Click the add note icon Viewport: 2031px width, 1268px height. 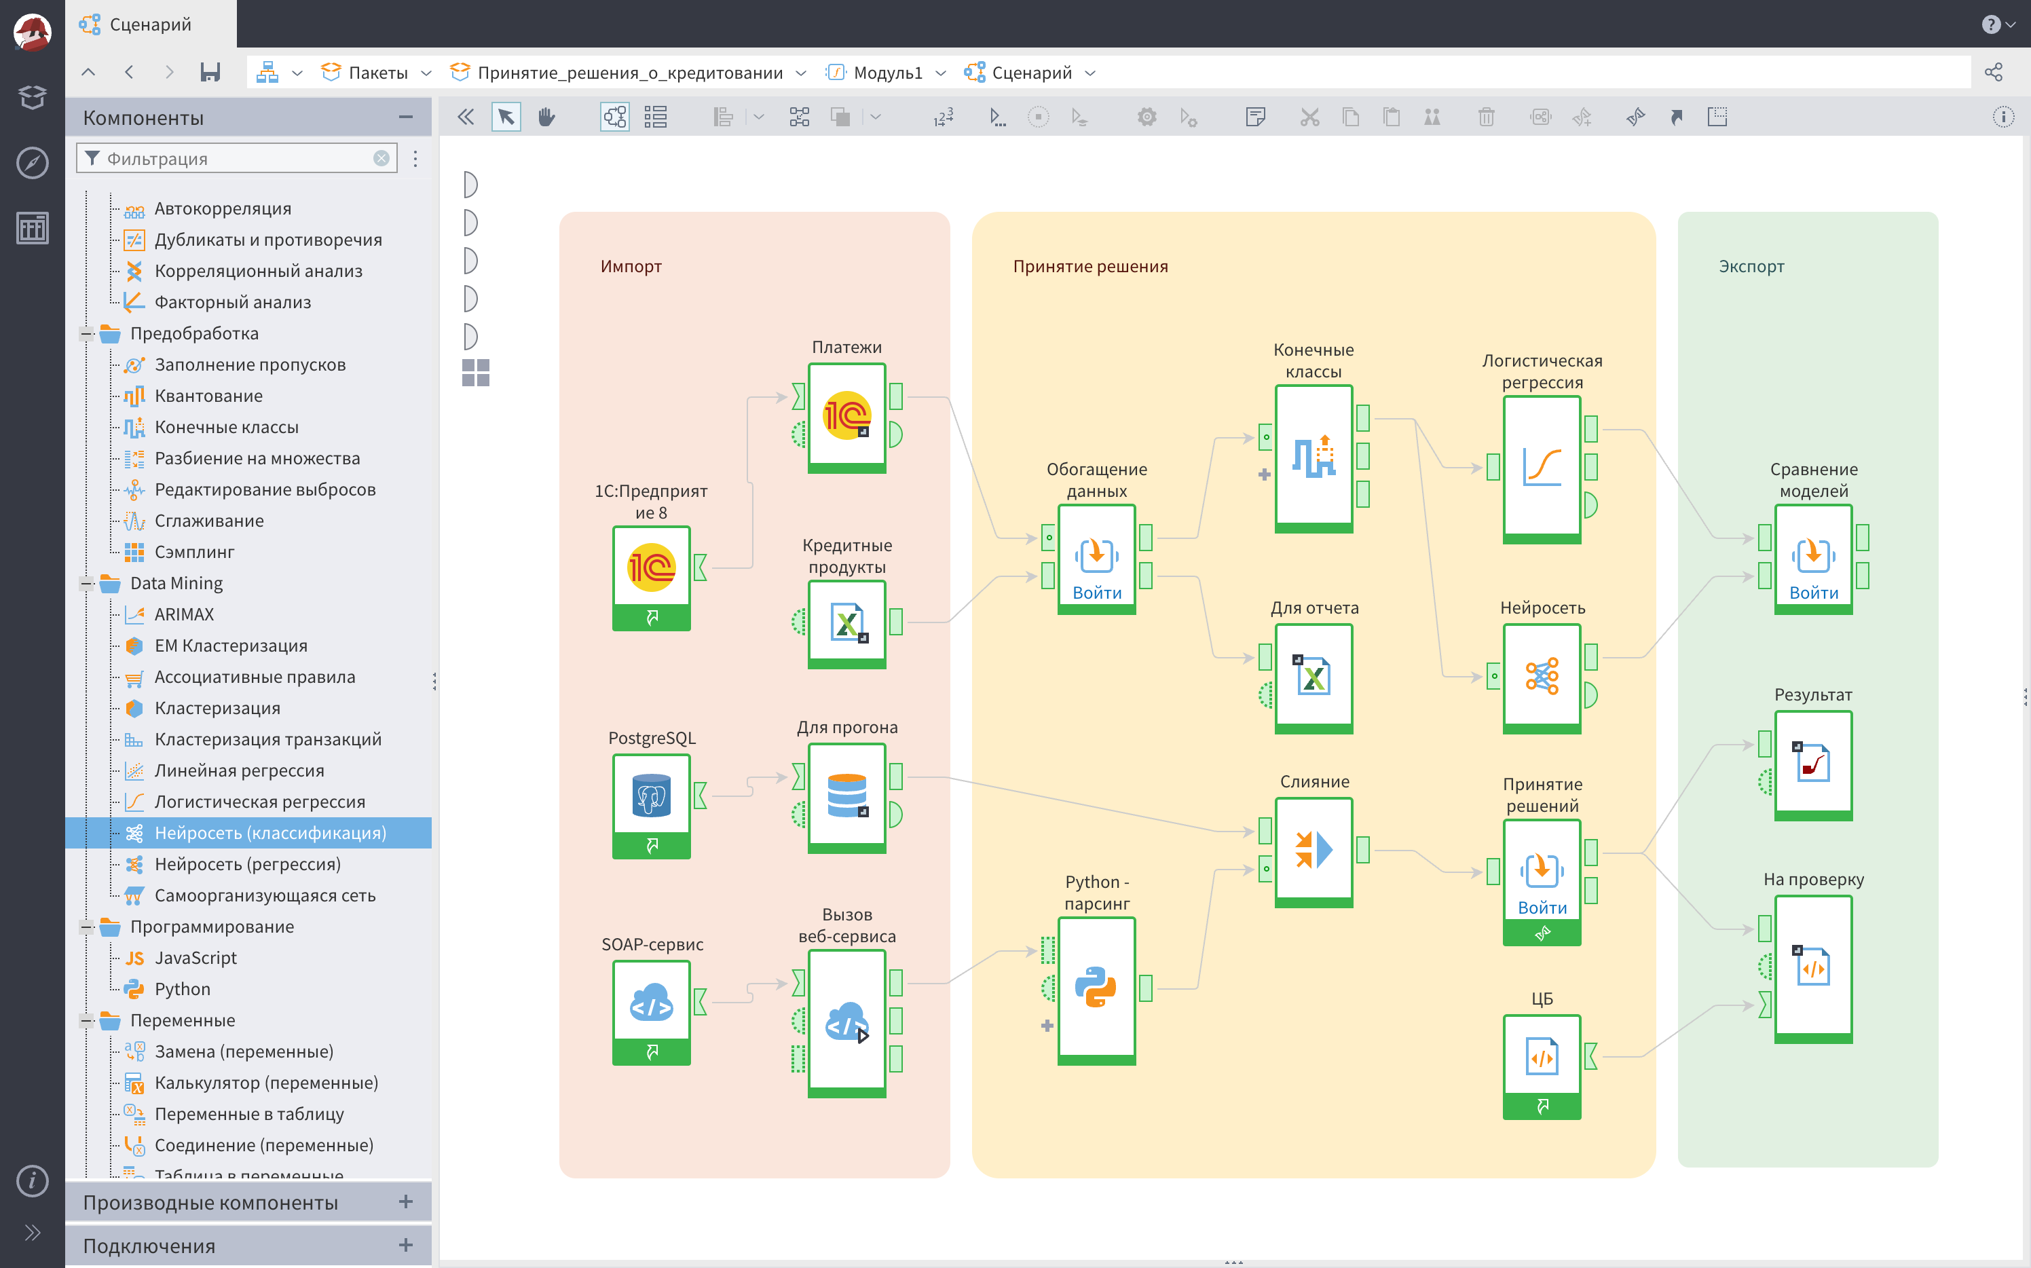click(x=1254, y=117)
